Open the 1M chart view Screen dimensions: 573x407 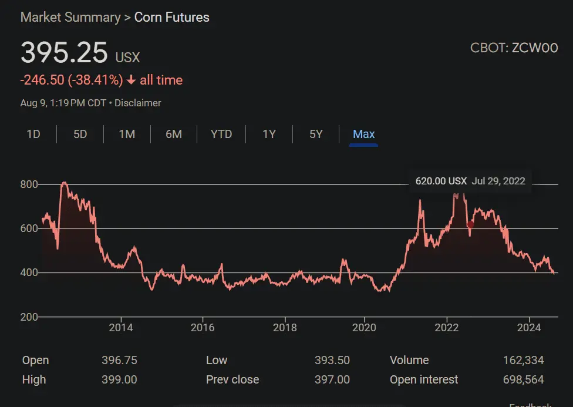coord(127,134)
